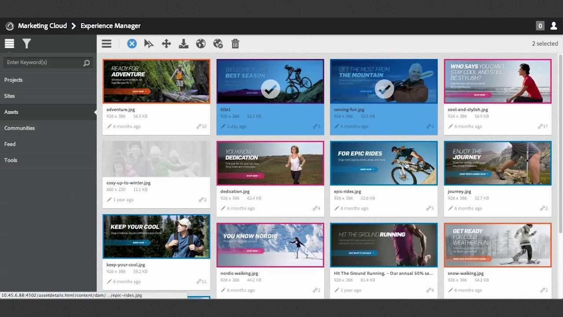Viewport: 563px width, 317px height.
Task: Select the adventure.jpg card checkbox area
Action: [157, 81]
